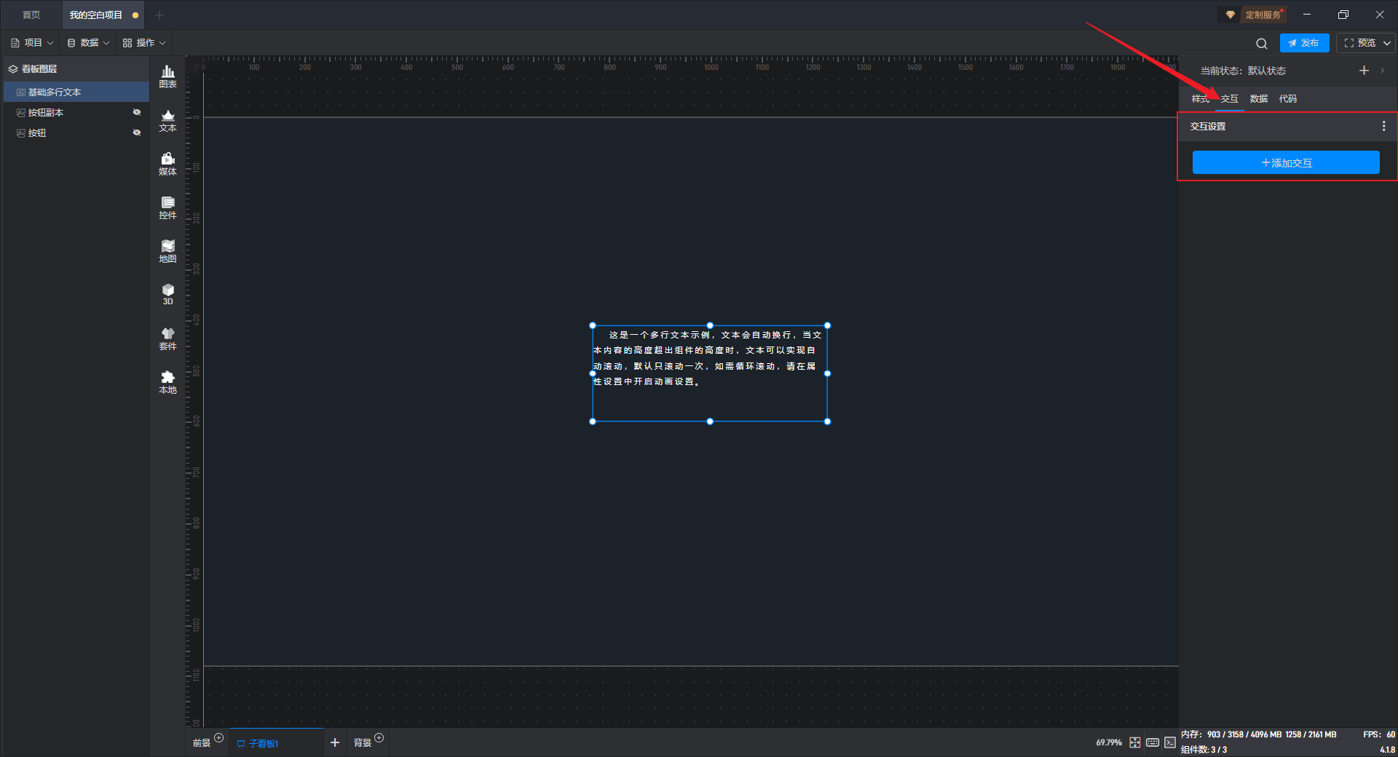Switch to the 代码 tab
The image size is (1398, 757).
[x=1288, y=99]
